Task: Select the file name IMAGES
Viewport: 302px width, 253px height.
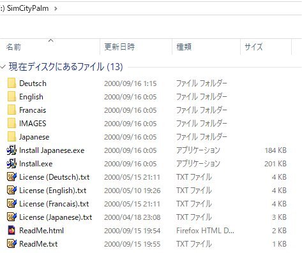Action: [x=33, y=124]
